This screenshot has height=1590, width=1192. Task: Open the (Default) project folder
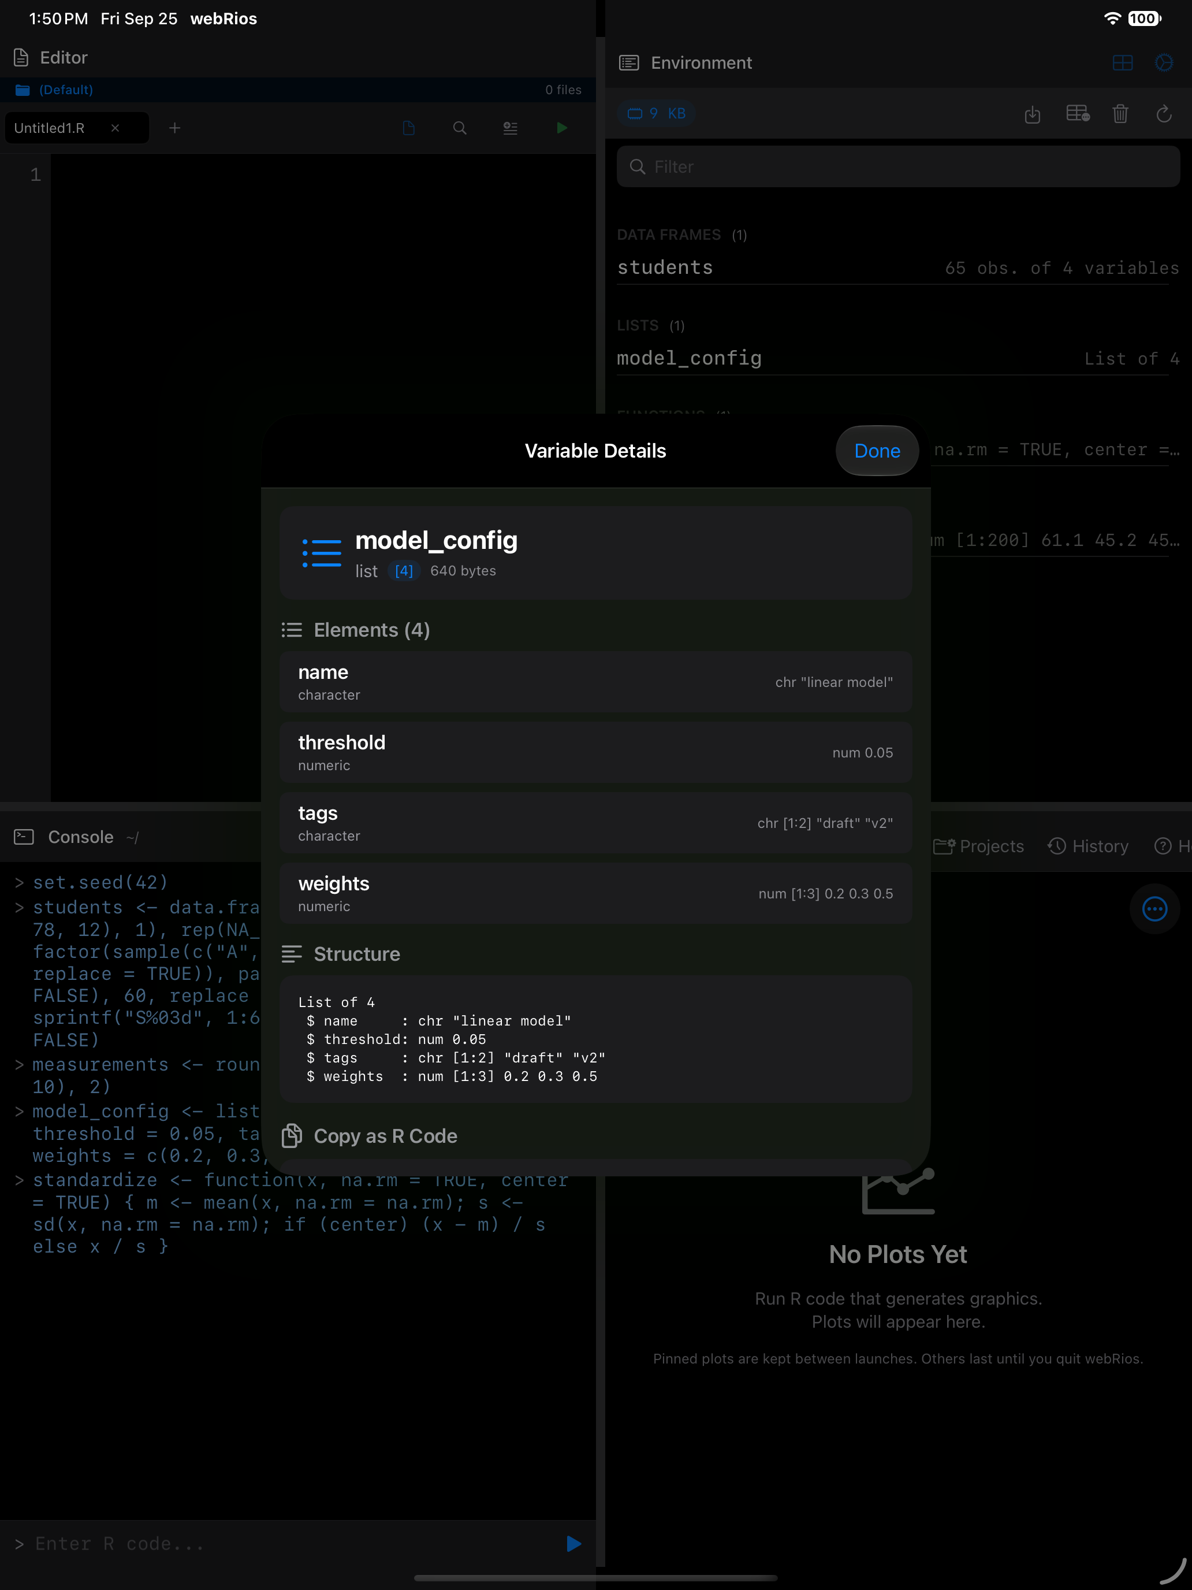tap(55, 90)
